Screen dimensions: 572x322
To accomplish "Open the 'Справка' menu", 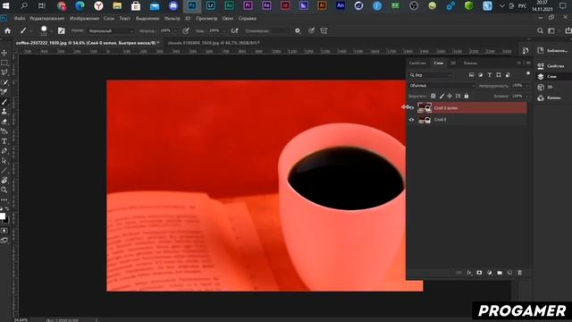I will tap(248, 18).
